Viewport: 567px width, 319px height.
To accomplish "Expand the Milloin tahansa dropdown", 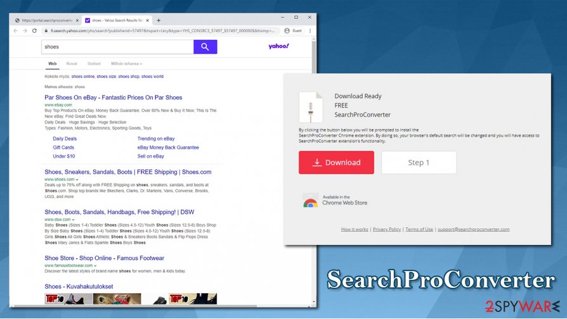I will coord(127,63).
